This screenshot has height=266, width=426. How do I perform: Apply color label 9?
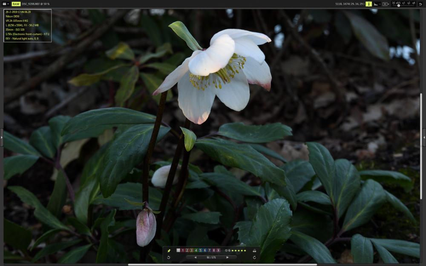coord(218,250)
